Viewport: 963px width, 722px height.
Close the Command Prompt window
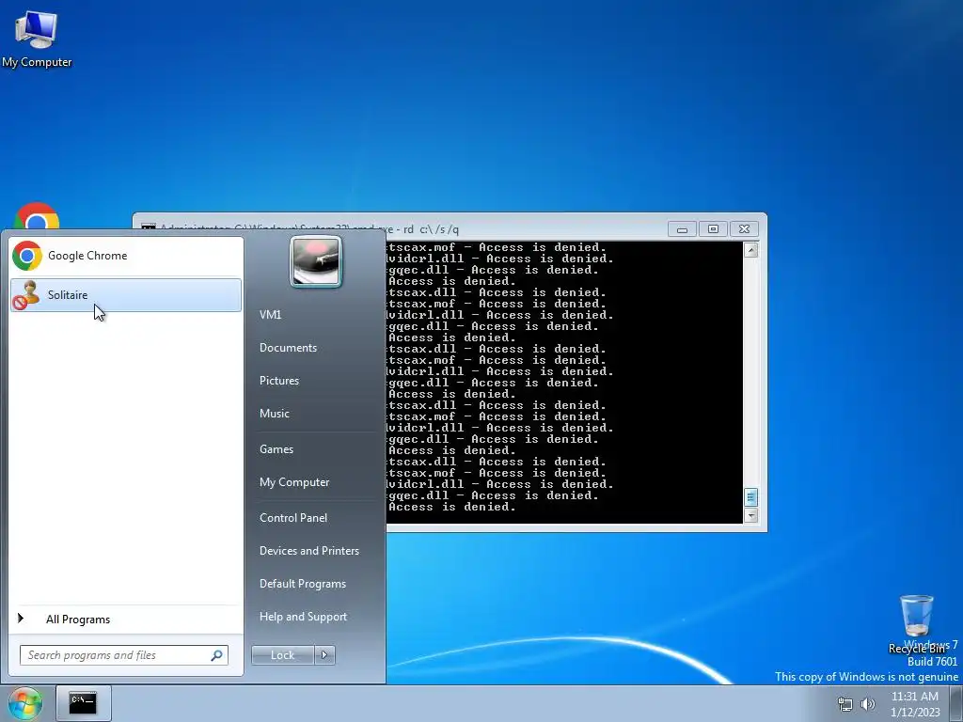point(745,229)
